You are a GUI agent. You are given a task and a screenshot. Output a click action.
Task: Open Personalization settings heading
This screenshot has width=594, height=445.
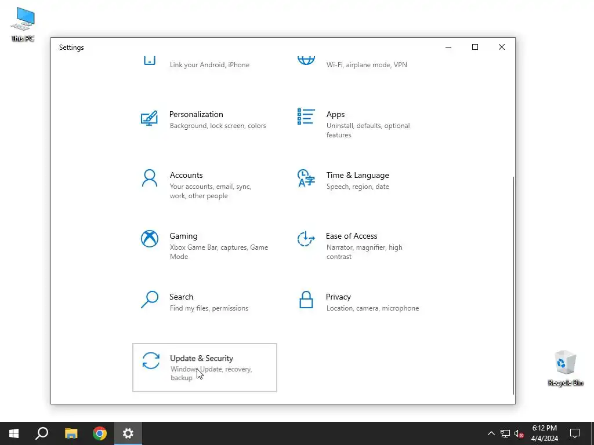[196, 114]
